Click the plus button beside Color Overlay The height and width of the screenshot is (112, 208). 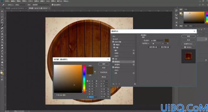click(134, 62)
